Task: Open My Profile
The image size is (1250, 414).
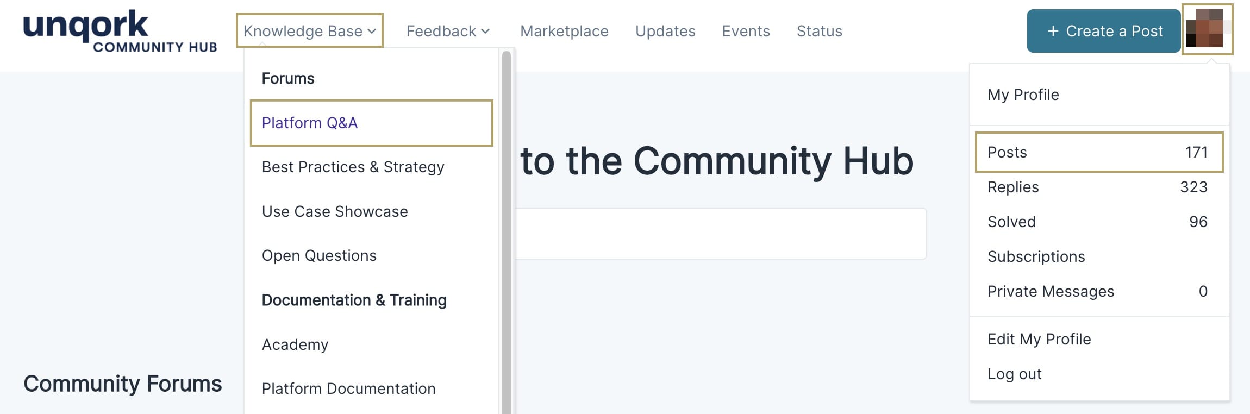Action: point(1023,95)
